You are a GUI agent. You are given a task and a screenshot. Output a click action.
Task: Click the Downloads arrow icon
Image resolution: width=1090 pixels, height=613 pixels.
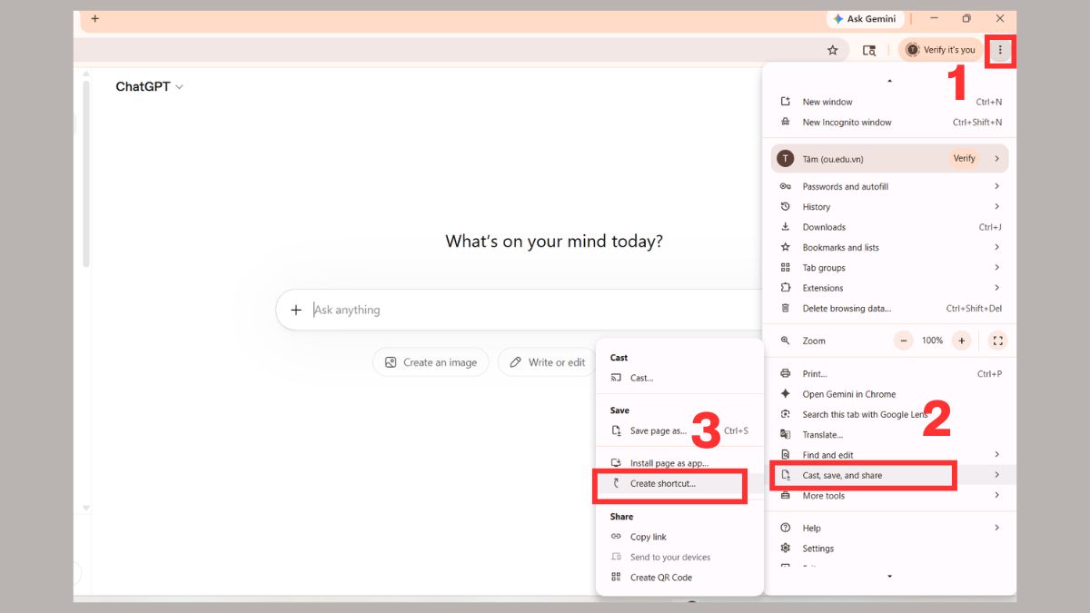pyautogui.click(x=786, y=227)
